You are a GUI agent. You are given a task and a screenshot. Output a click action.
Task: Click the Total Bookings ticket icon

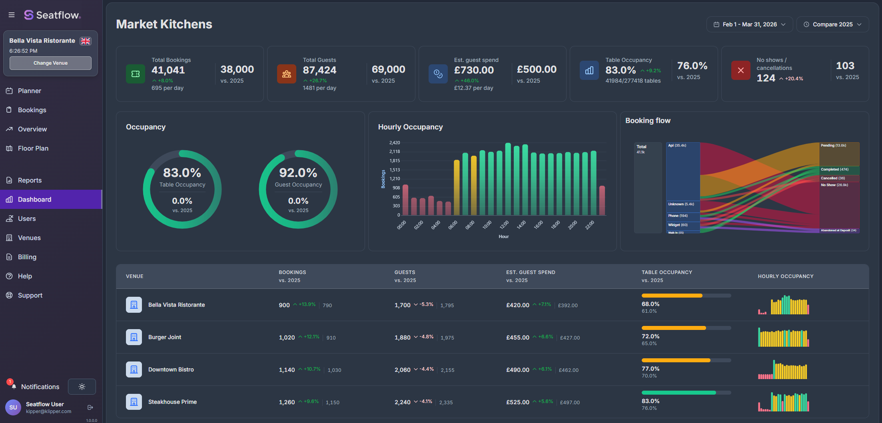(x=136, y=74)
